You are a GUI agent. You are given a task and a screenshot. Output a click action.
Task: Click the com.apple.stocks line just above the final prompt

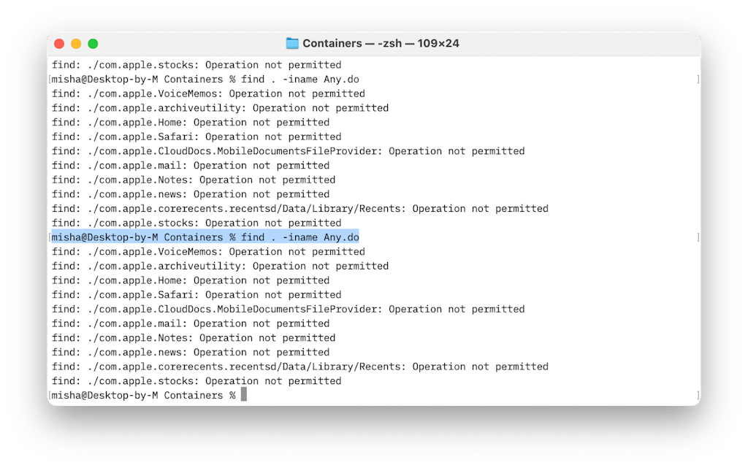coord(196,381)
